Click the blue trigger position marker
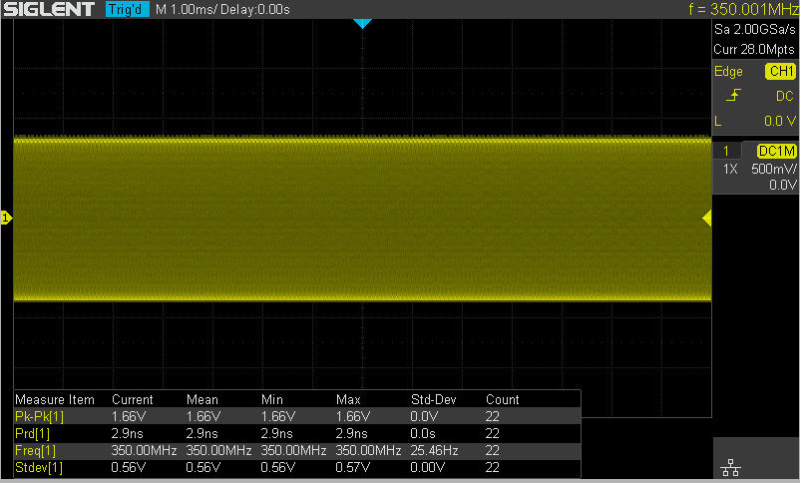 pos(362,23)
